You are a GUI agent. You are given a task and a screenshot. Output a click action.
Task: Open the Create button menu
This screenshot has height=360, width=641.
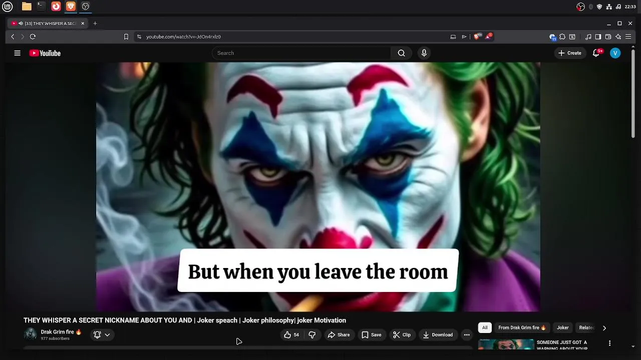pos(570,53)
